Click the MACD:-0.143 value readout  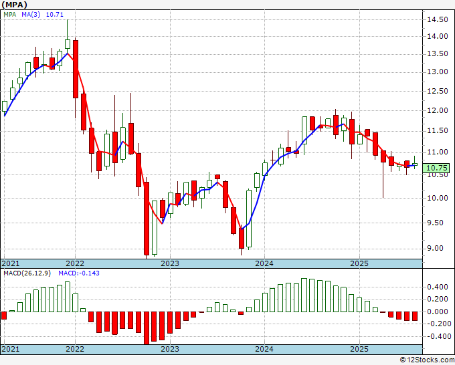(79, 273)
